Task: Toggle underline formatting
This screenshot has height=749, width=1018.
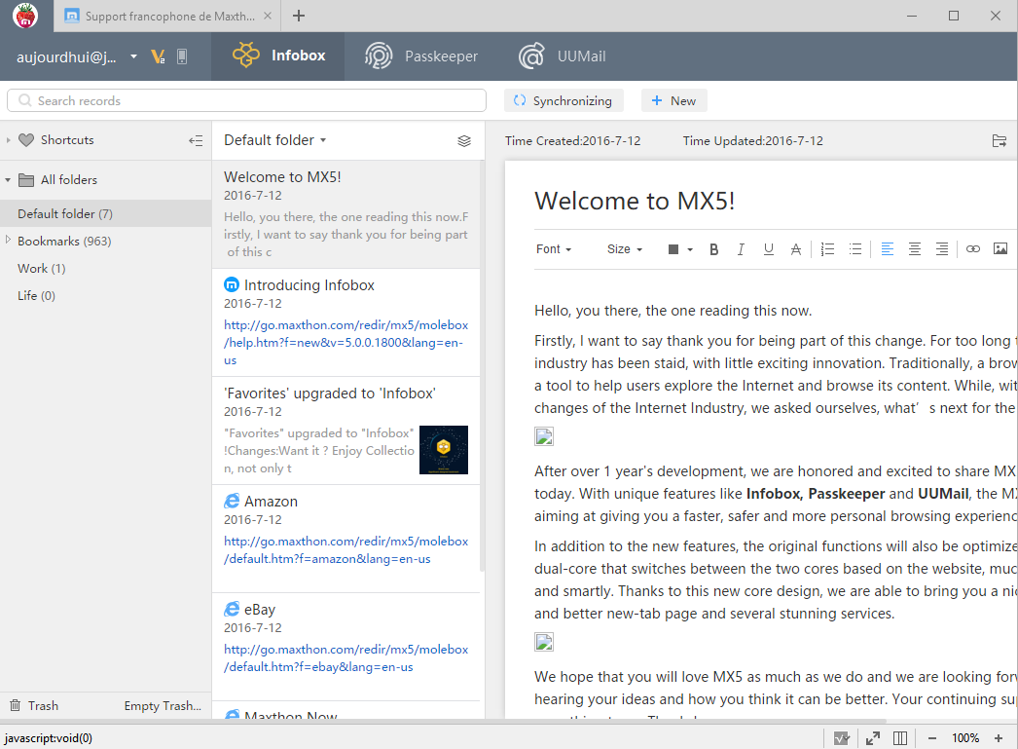Action: (x=769, y=249)
